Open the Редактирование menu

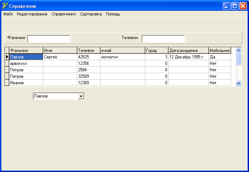32,14
